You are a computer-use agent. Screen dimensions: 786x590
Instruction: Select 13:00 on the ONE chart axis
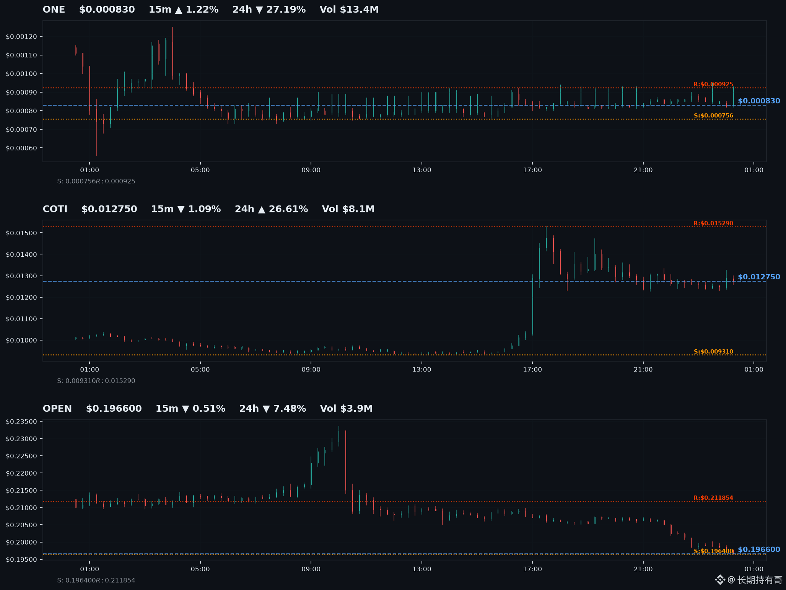422,170
